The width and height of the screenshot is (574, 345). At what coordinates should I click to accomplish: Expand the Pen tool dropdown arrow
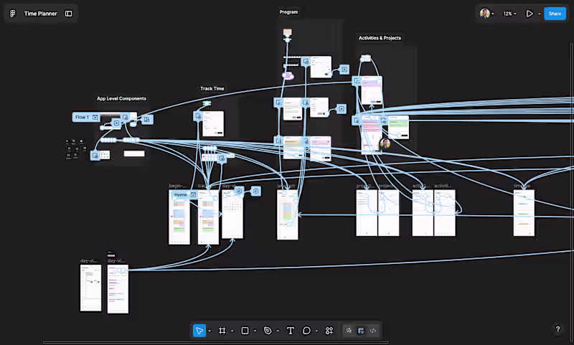tap(278, 331)
